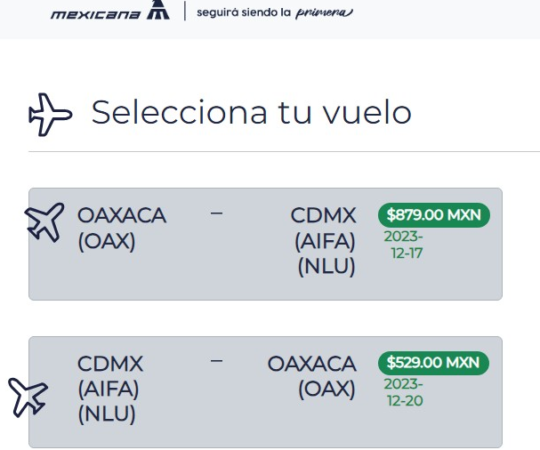Screen dimensions: 540x450
Task: Click plane icon on CDMX to Oaxaca flight
Action: click(x=28, y=396)
